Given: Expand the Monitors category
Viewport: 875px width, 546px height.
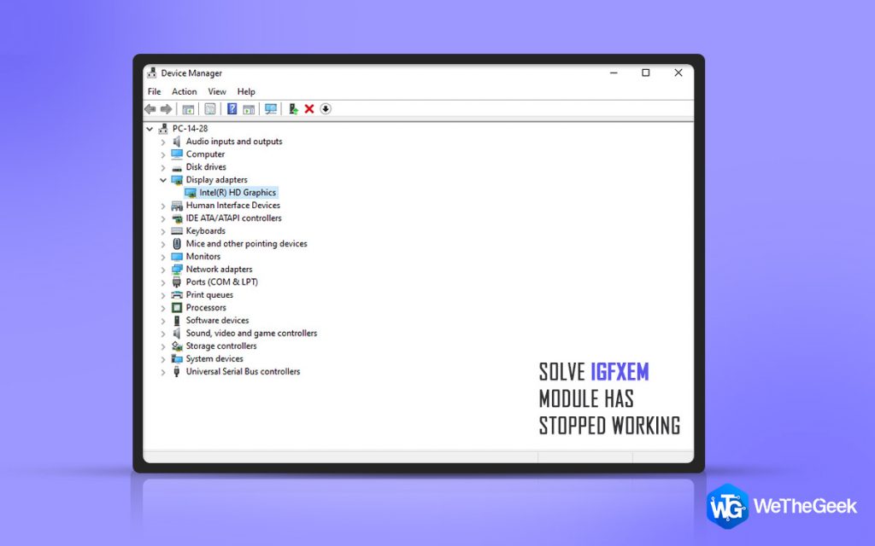Looking at the screenshot, I should click(163, 257).
